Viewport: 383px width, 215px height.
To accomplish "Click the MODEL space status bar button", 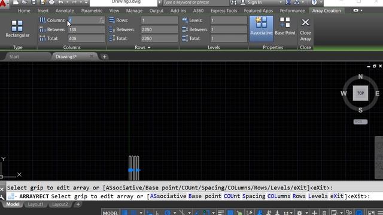I will (110, 213).
